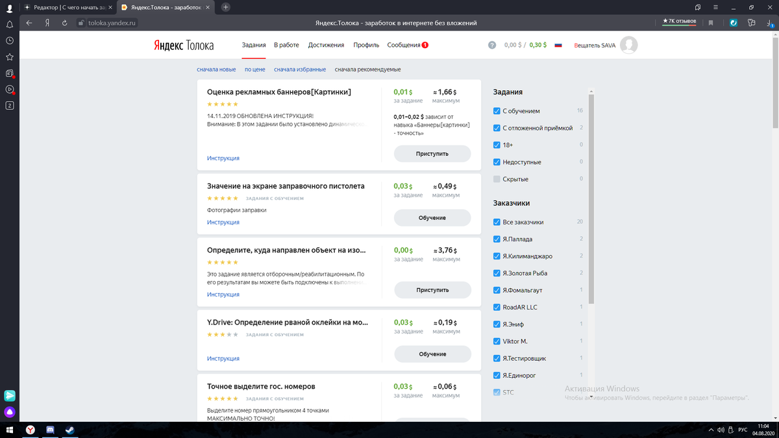Open a new browser tab
Image resolution: width=779 pixels, height=438 pixels.
pyautogui.click(x=225, y=7)
